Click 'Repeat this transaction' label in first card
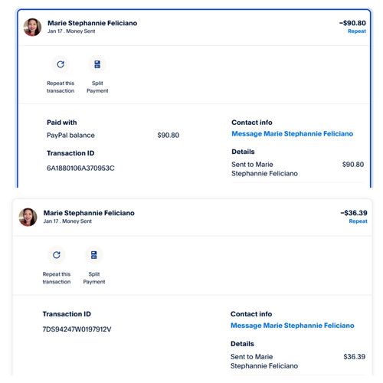The width and height of the screenshot is (383, 383). [61, 87]
